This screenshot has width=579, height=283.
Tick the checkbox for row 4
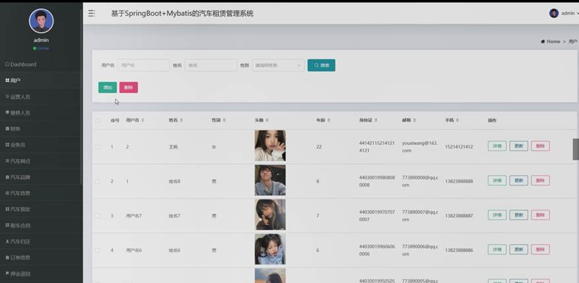(x=98, y=250)
